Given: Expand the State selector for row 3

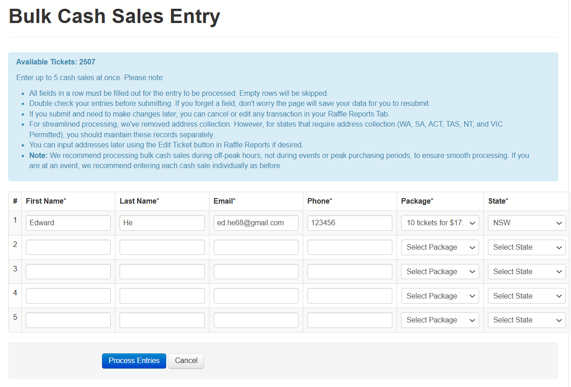Looking at the screenshot, I should pyautogui.click(x=526, y=271).
